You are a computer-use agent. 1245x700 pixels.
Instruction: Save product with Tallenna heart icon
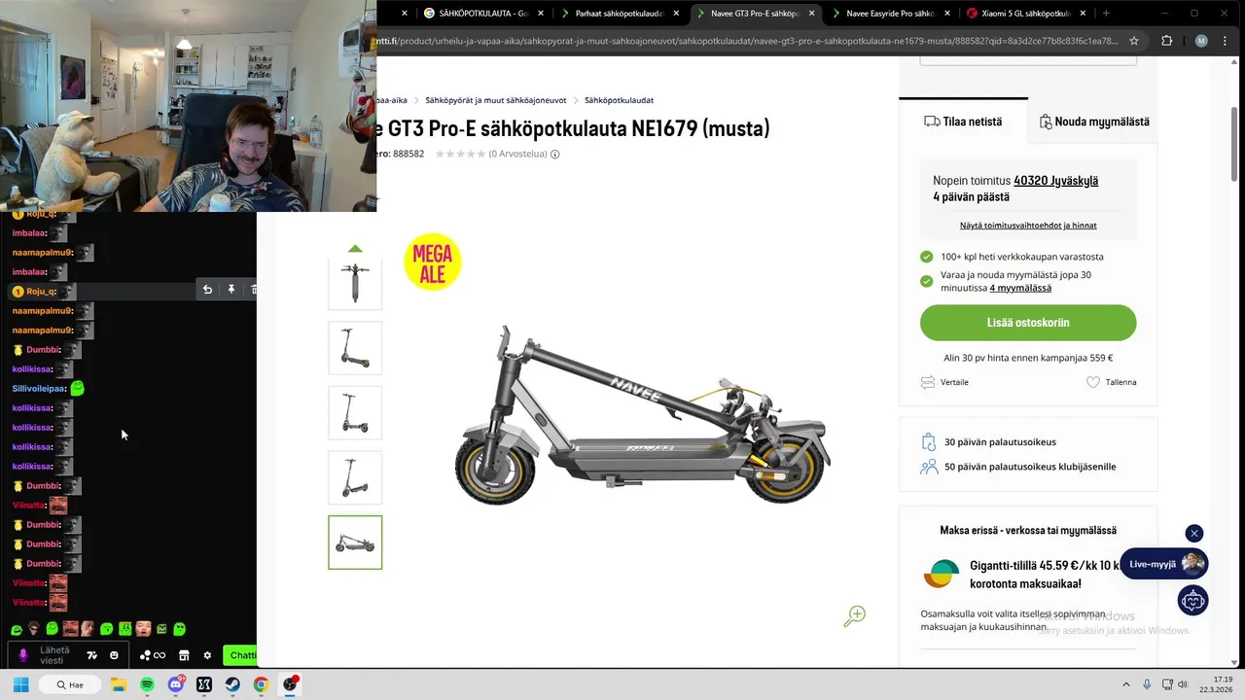(1093, 382)
